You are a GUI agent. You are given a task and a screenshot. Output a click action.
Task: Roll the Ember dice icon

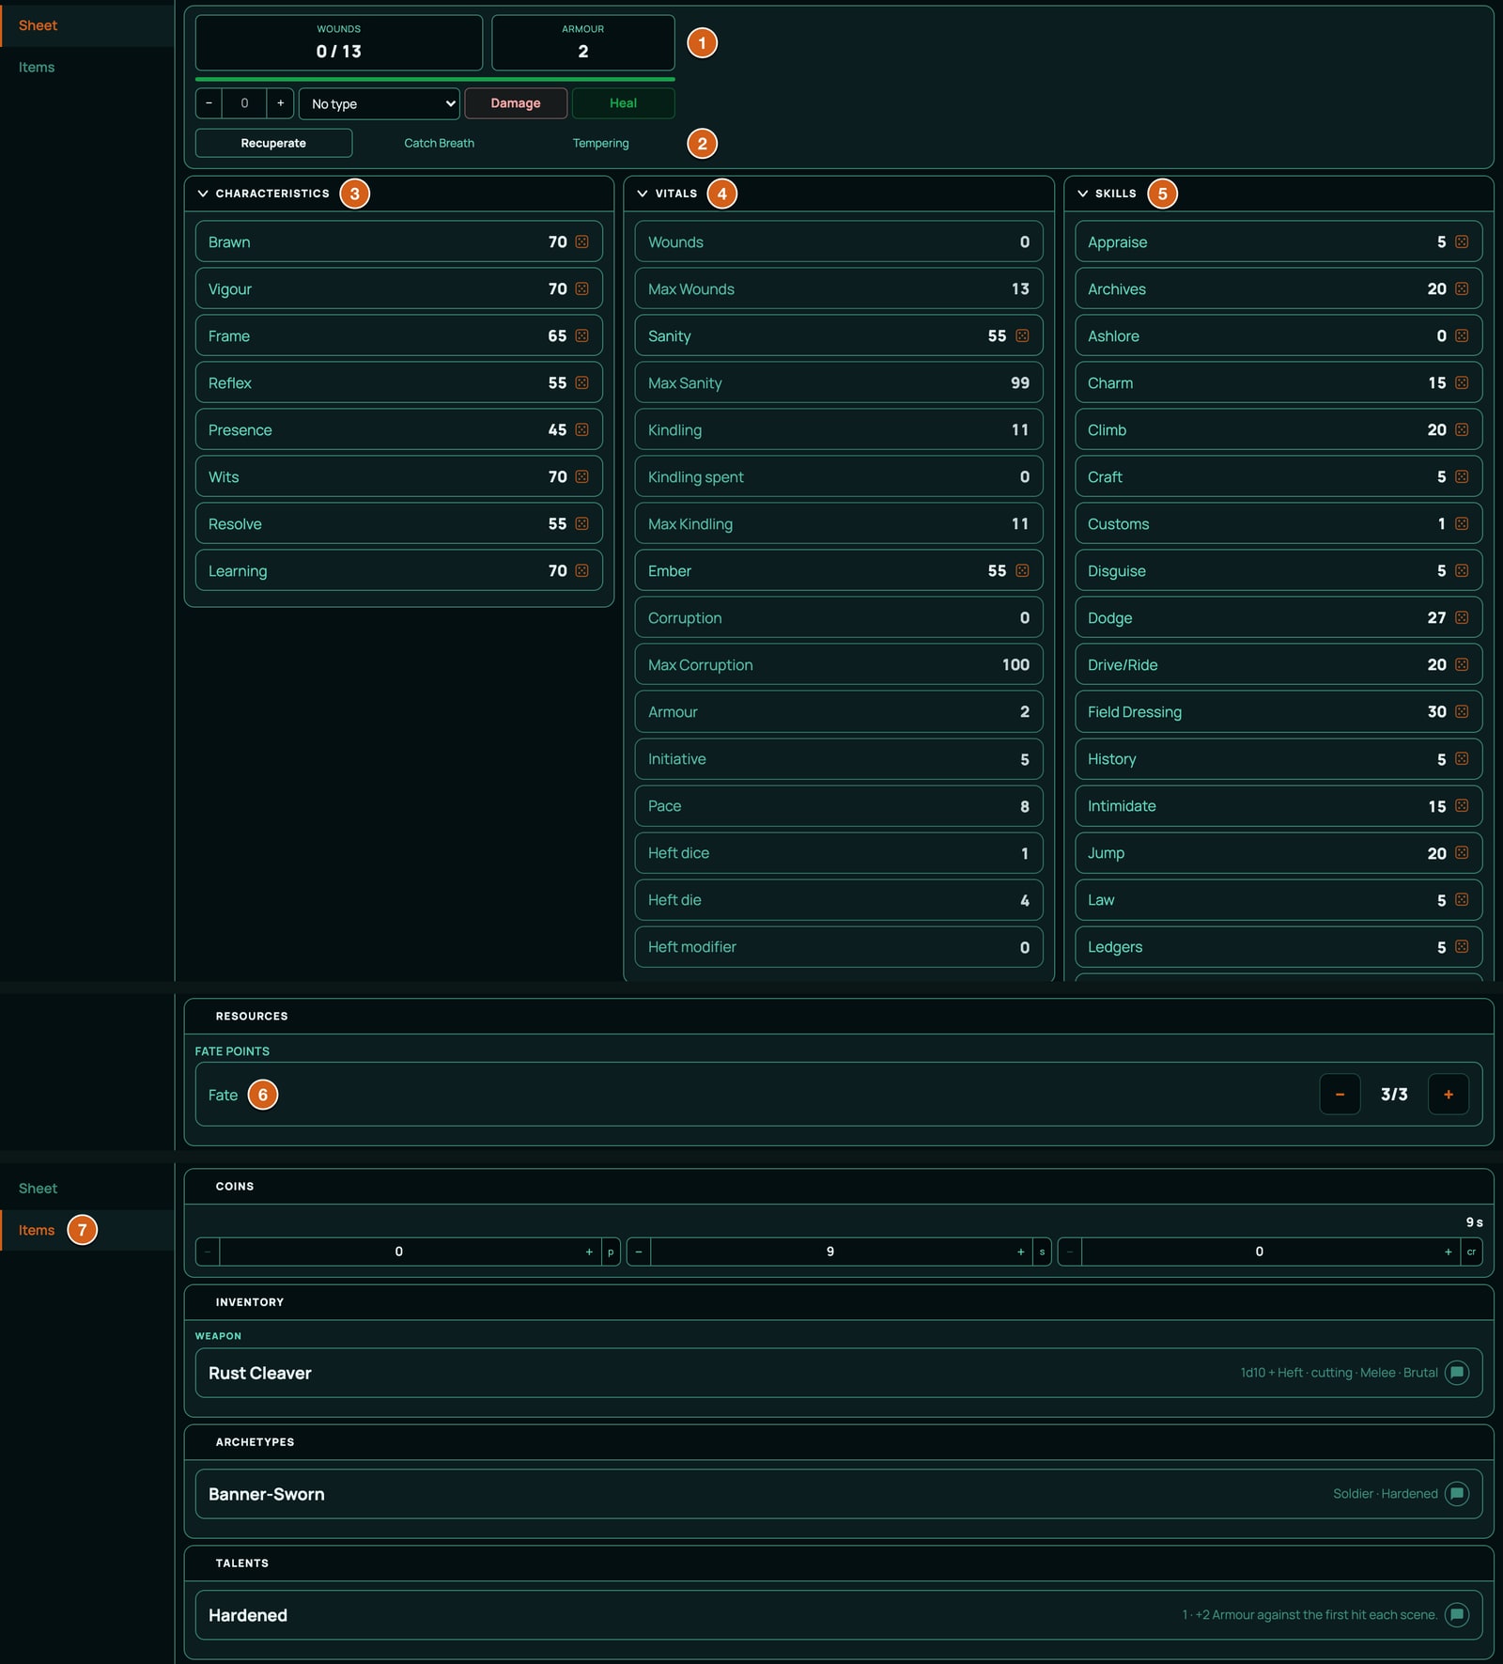coord(1022,570)
